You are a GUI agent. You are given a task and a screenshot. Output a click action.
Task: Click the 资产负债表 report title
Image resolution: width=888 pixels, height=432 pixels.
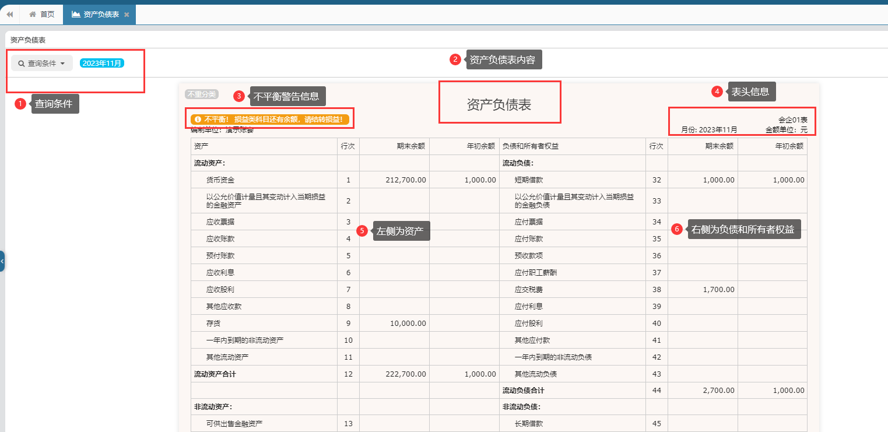coord(499,104)
